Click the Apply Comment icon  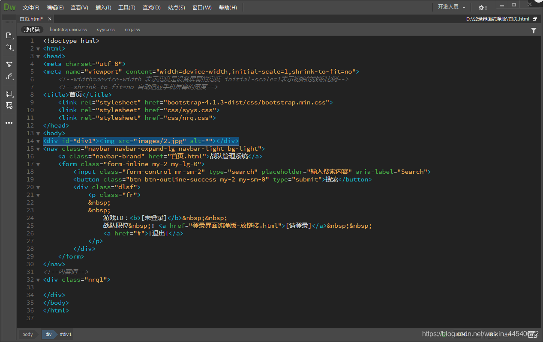[9, 93]
